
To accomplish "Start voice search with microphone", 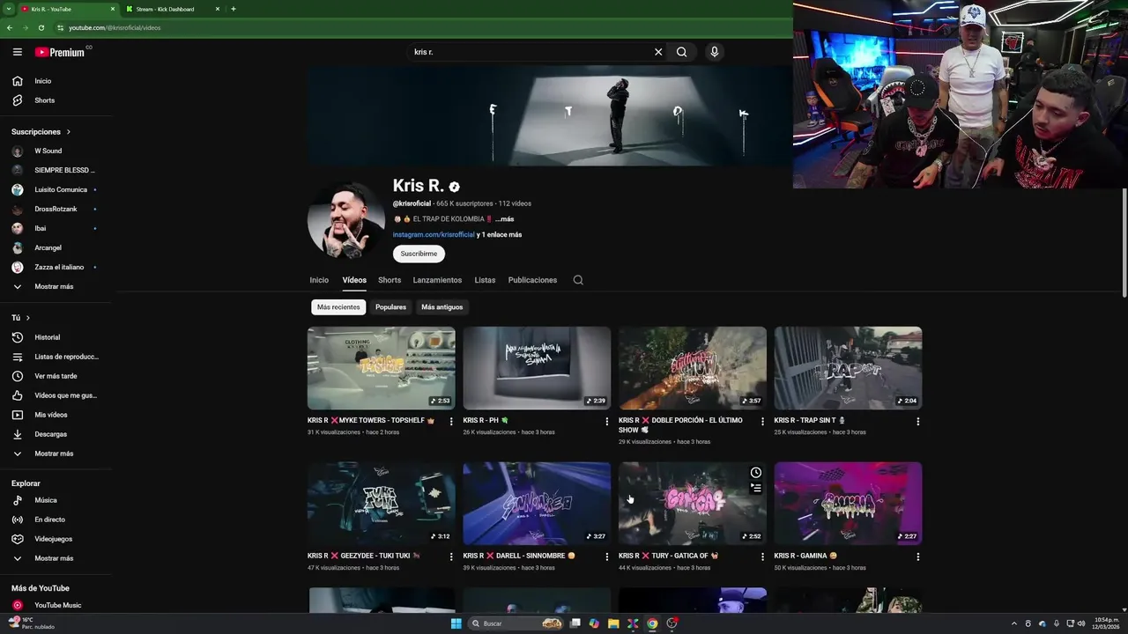I will [x=714, y=52].
